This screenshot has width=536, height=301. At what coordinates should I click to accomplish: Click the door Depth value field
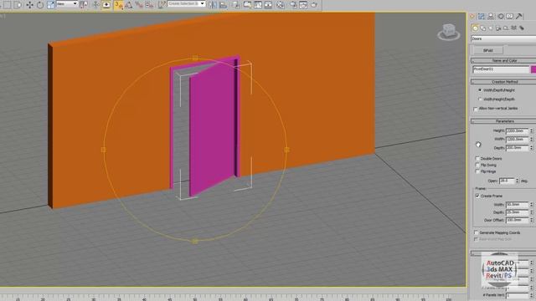click(x=518, y=148)
